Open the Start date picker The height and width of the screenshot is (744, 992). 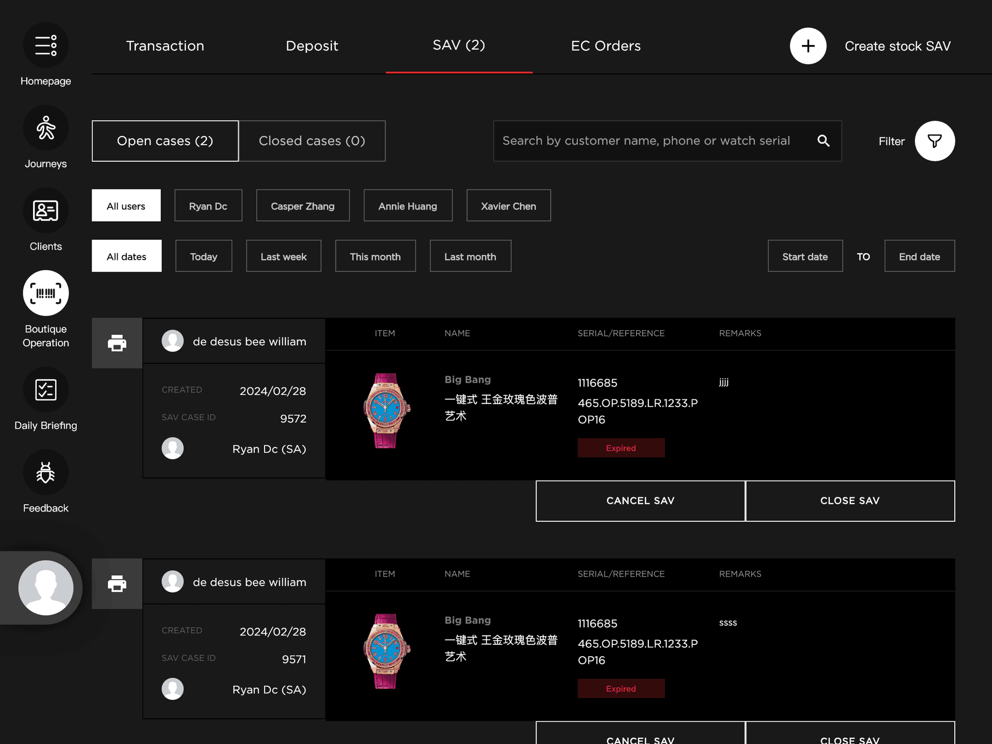pyautogui.click(x=804, y=256)
